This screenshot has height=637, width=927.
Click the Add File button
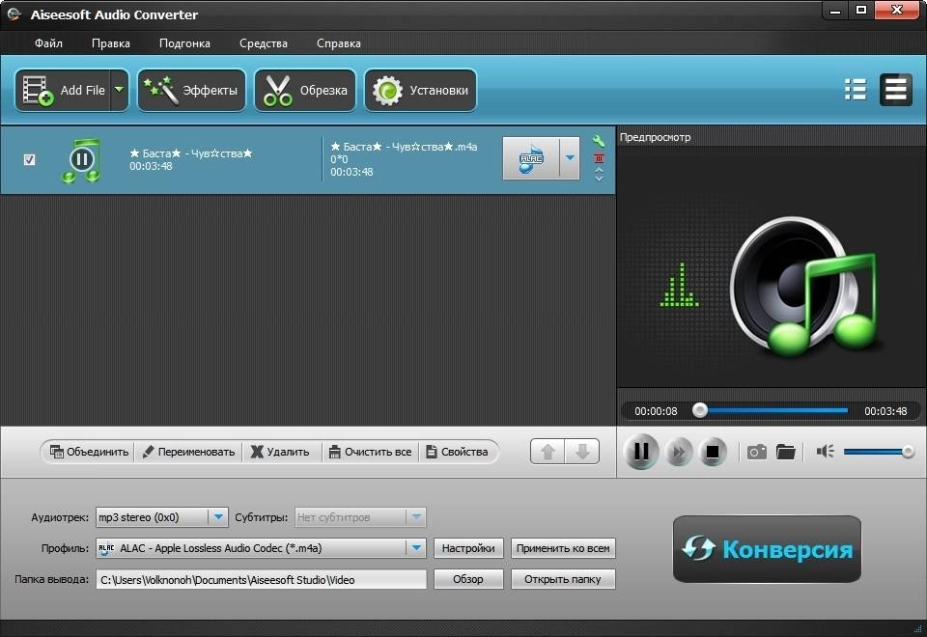coord(63,91)
